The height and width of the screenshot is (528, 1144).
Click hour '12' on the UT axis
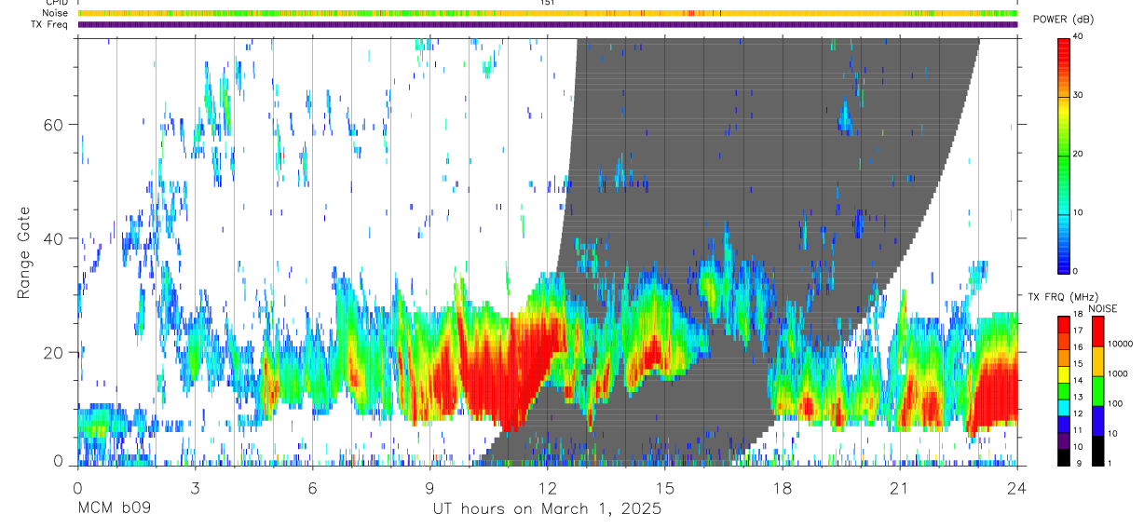[x=547, y=488]
